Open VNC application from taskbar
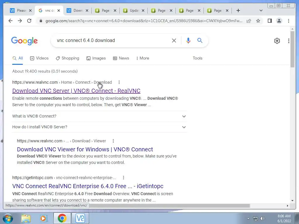 (x=80, y=218)
